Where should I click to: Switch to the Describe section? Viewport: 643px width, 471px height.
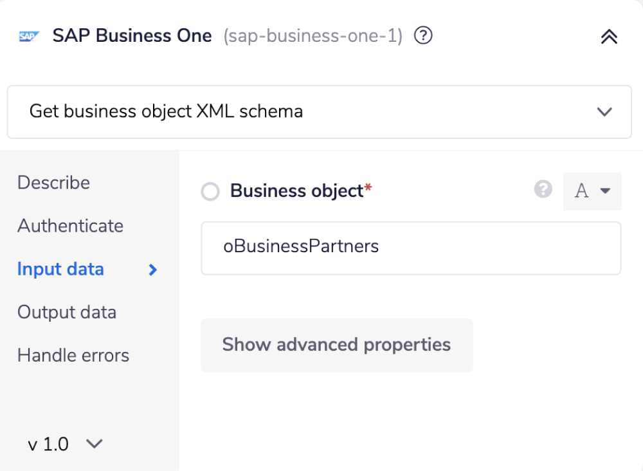tap(53, 183)
